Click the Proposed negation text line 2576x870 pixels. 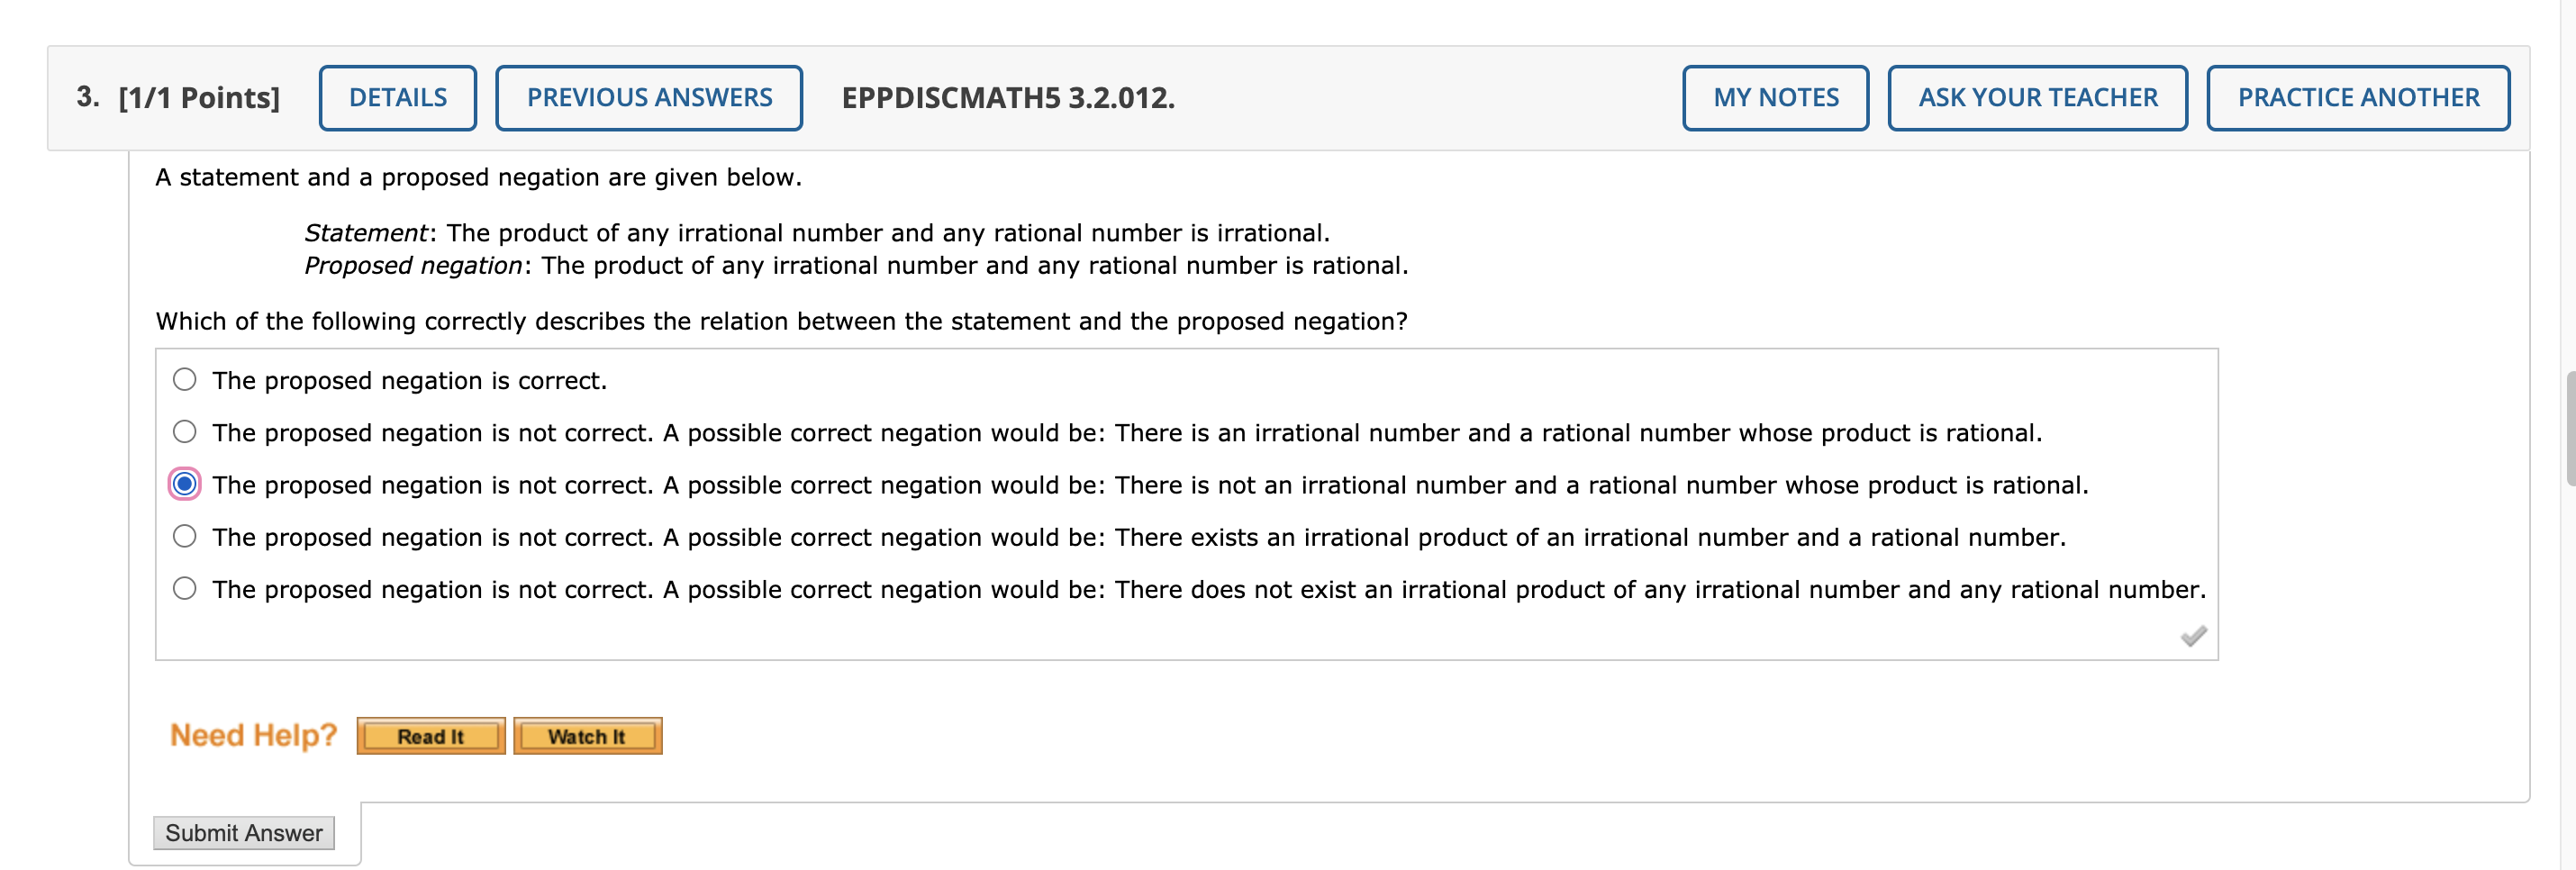click(x=856, y=266)
